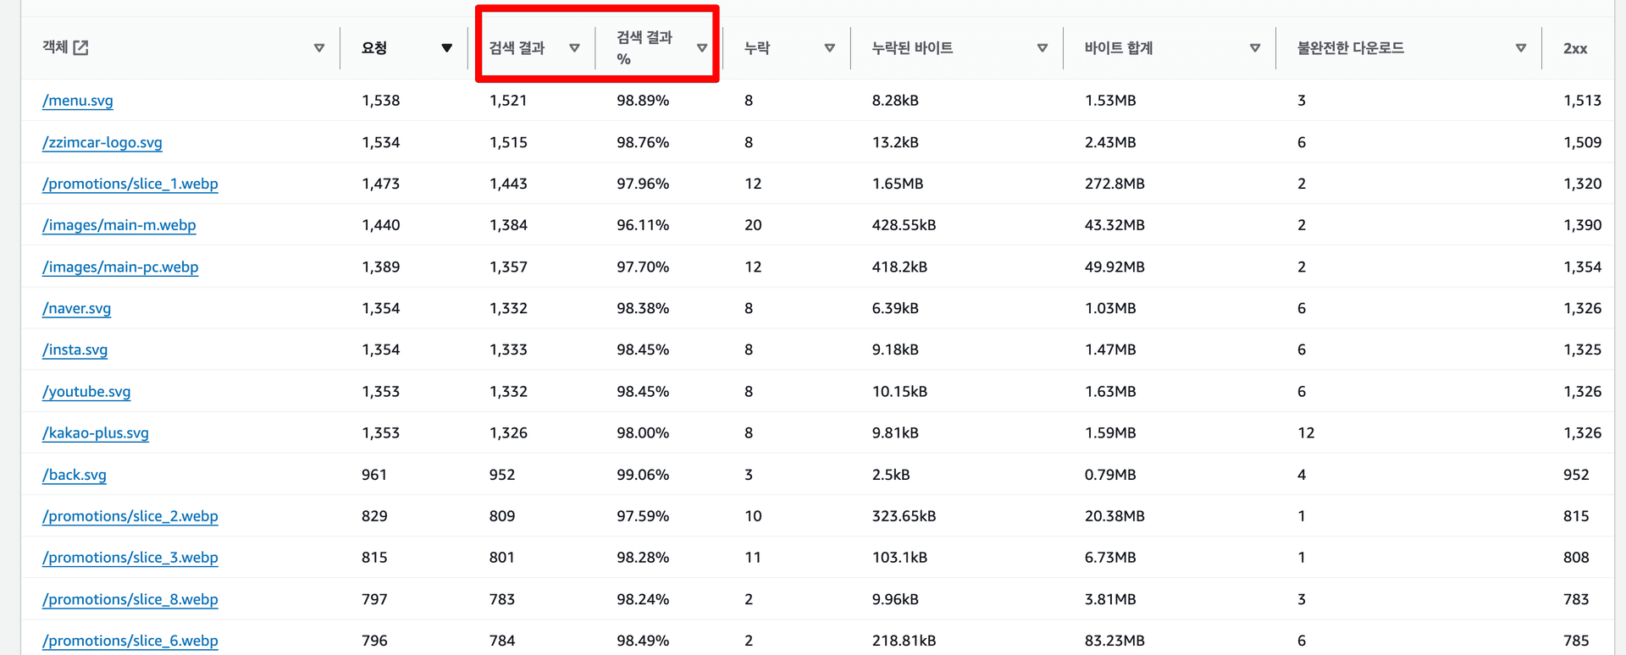Screen dimensions: 1626x655
Task: Open the /naver.svg object link
Action: 77,308
